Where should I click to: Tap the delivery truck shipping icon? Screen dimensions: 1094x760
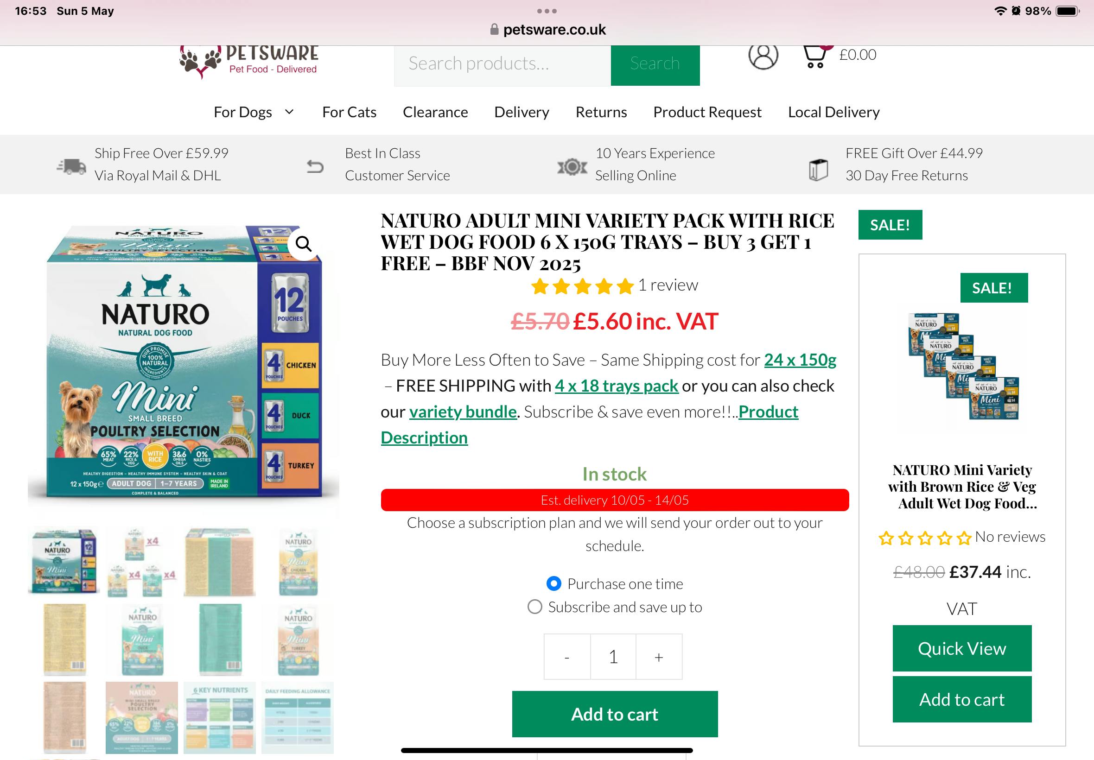click(x=71, y=166)
